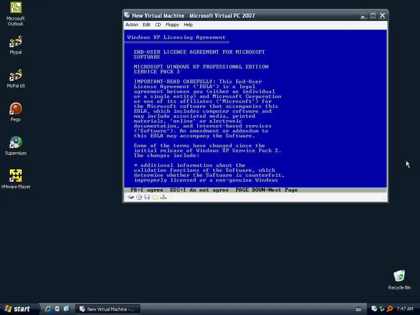This screenshot has width=420, height=315.
Task: Click the keyboard icon on the taskbar
Action: [358, 309]
